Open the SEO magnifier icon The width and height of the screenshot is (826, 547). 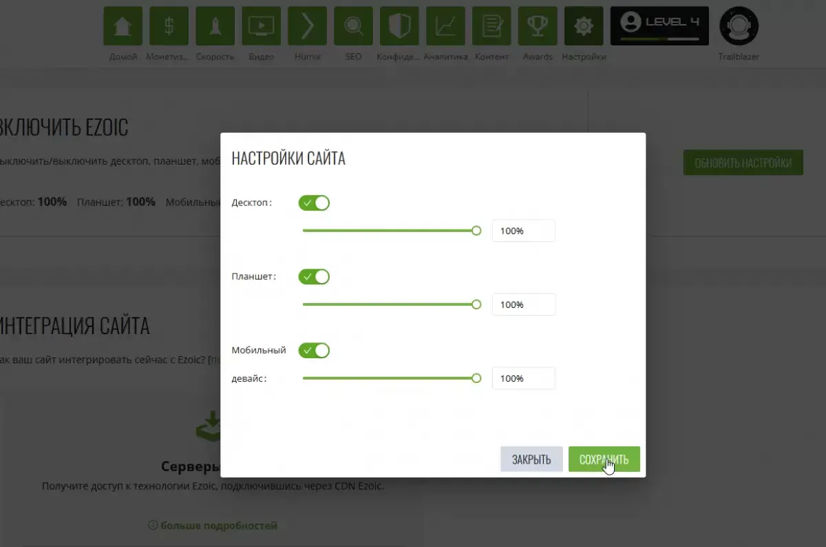pyautogui.click(x=353, y=26)
